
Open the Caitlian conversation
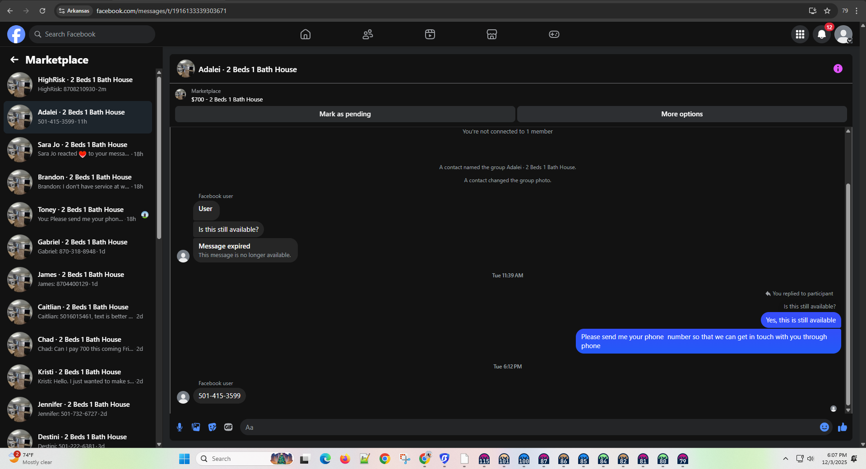click(78, 312)
